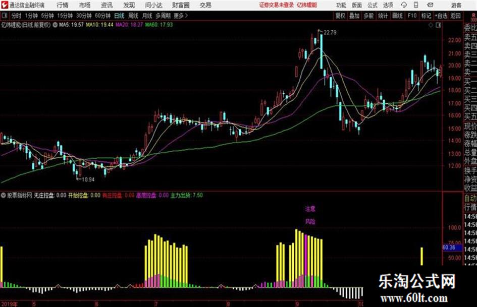
Task: Click the 多股 multi-stock button
Action: pyautogui.click(x=368, y=16)
